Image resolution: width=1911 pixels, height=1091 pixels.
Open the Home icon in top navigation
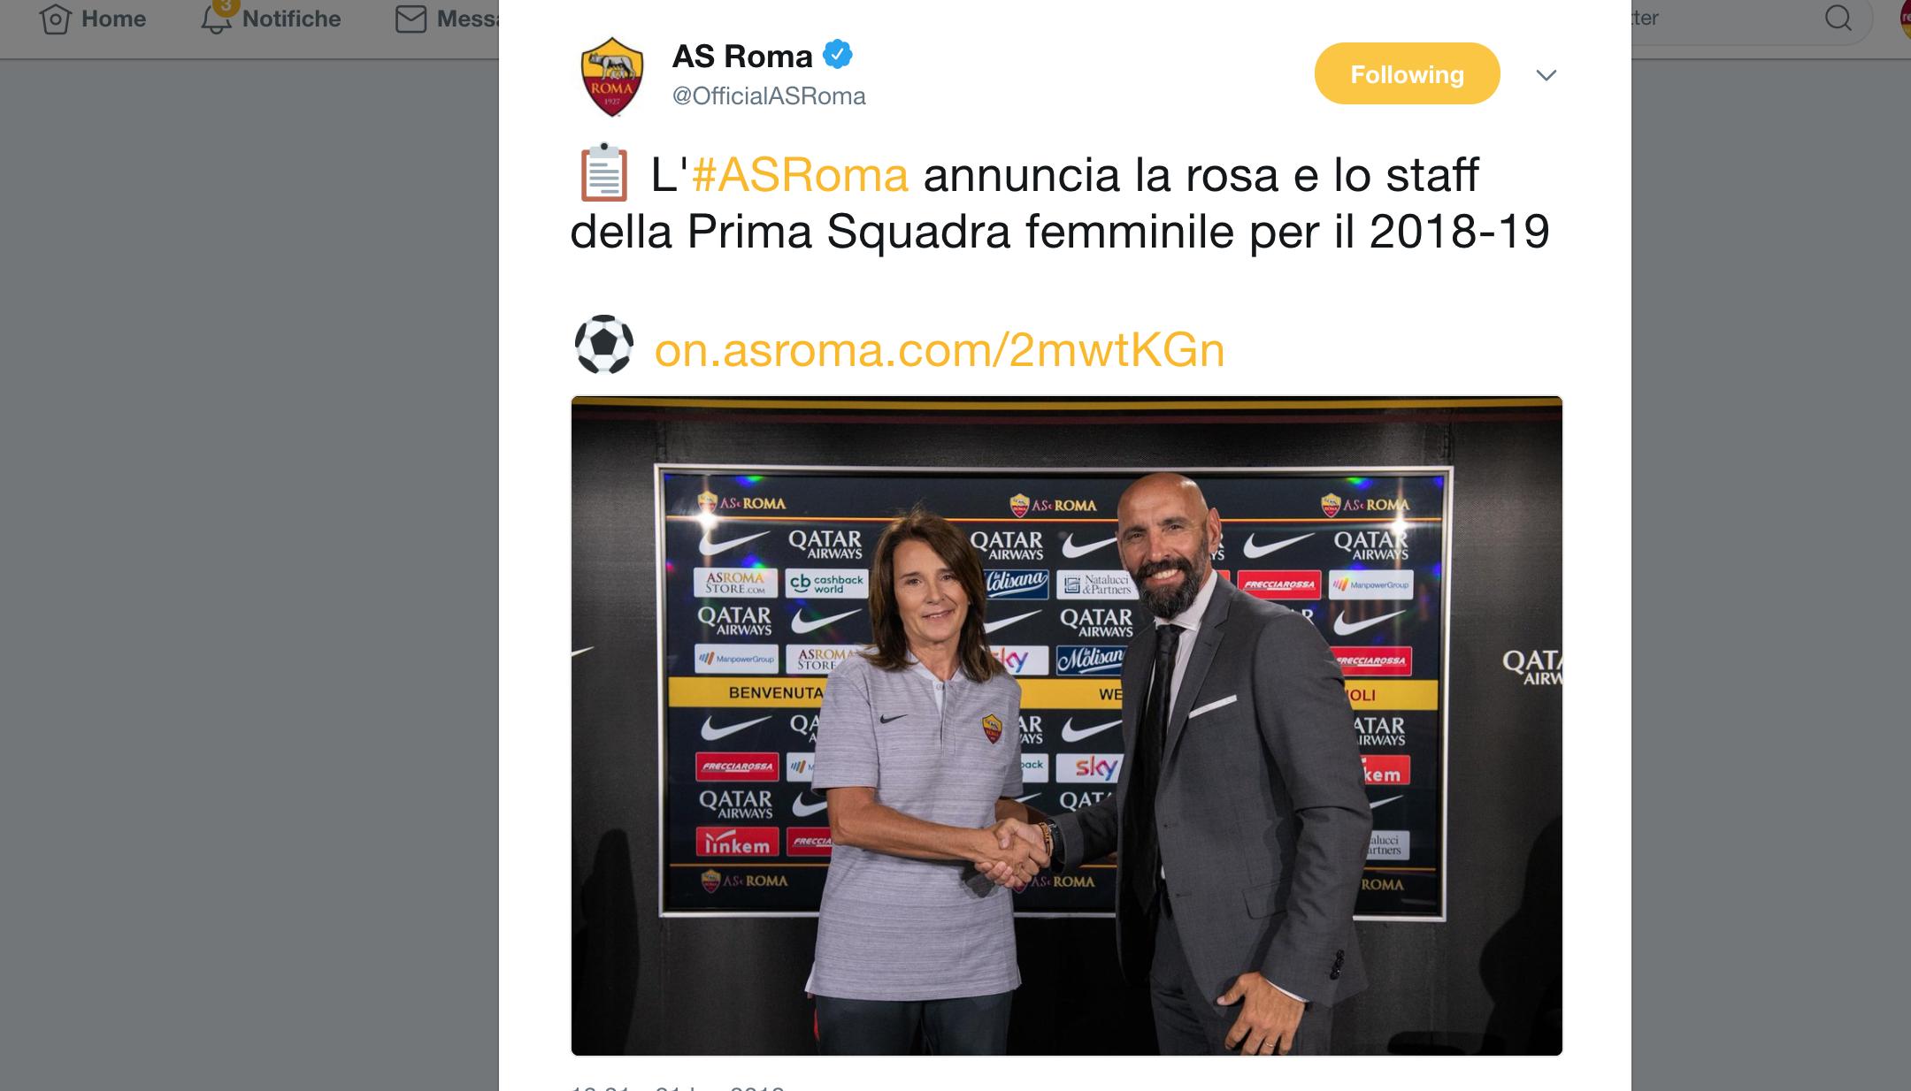[x=55, y=19]
